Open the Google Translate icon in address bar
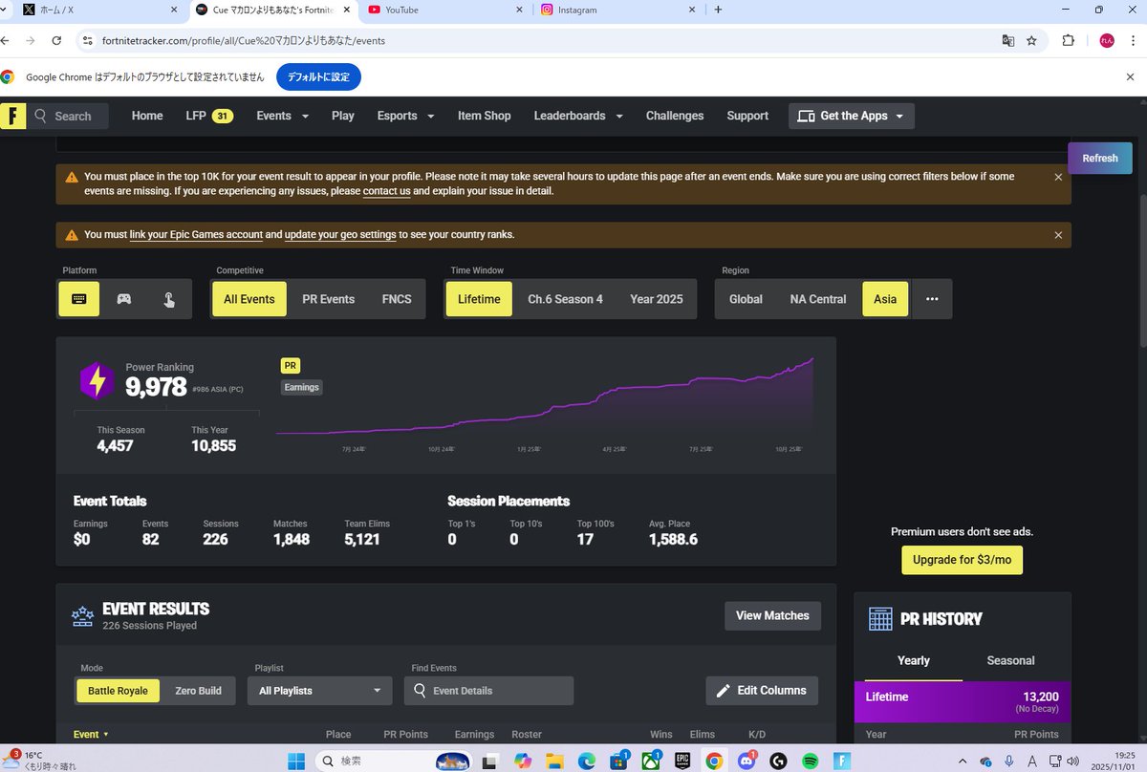This screenshot has width=1147, height=772. (x=1007, y=41)
